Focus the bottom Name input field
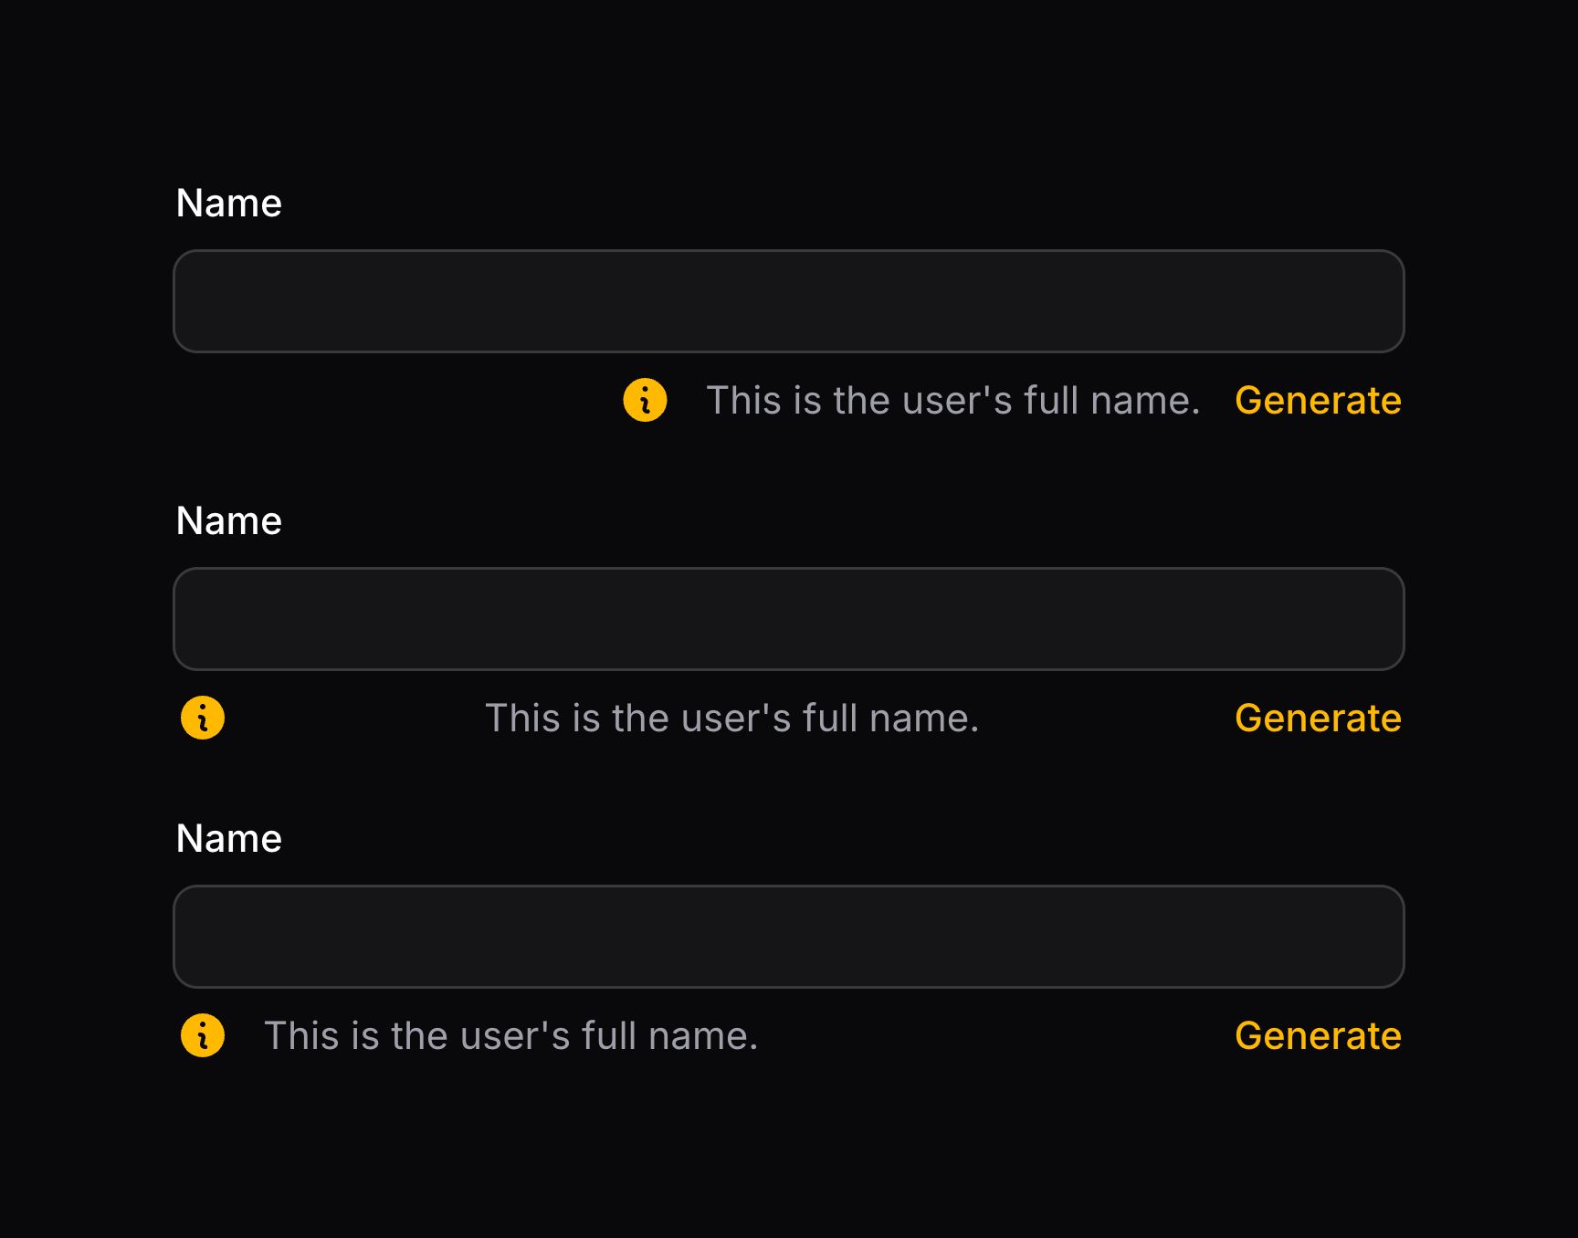The image size is (1578, 1238). 788,937
